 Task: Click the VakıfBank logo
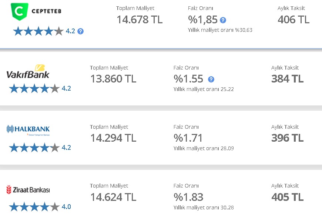point(28,72)
